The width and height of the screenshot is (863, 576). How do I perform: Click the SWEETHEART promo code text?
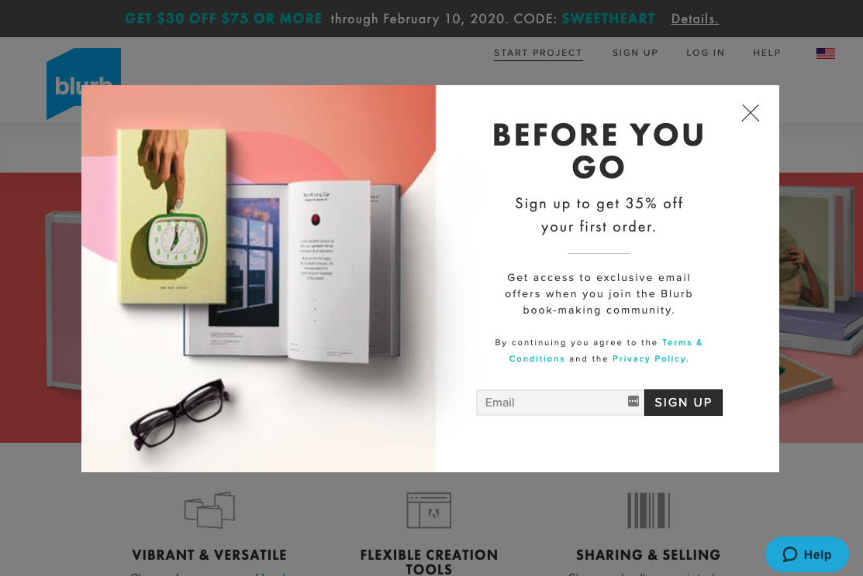(x=608, y=19)
